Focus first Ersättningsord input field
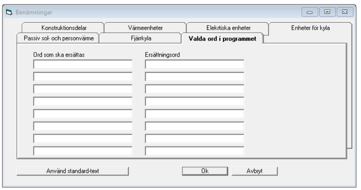 pyautogui.click(x=194, y=64)
